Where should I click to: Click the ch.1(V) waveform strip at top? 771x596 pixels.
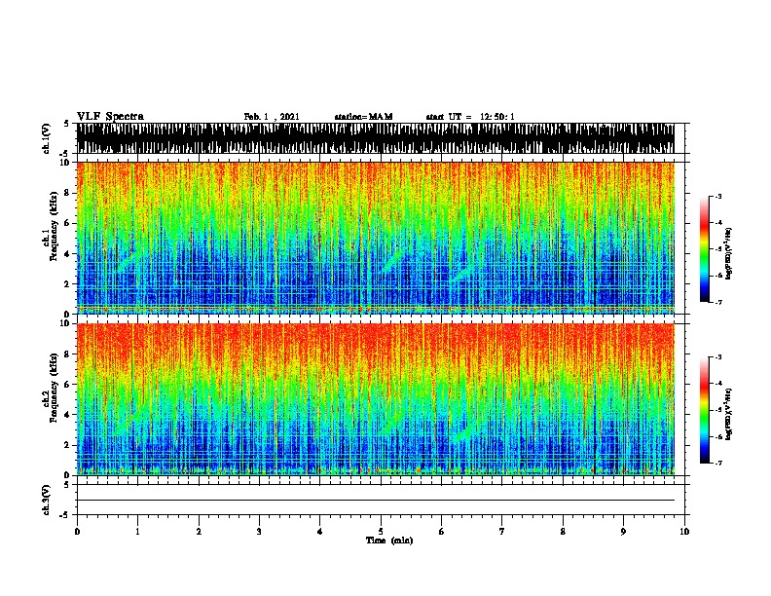pyautogui.click(x=376, y=138)
